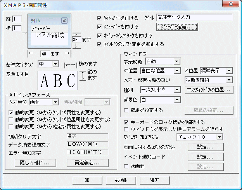Enable 動的変更 ウィンドウ位置属性を変更する checkbox
Viewport: 242px width, 190px height.
[11, 120]
